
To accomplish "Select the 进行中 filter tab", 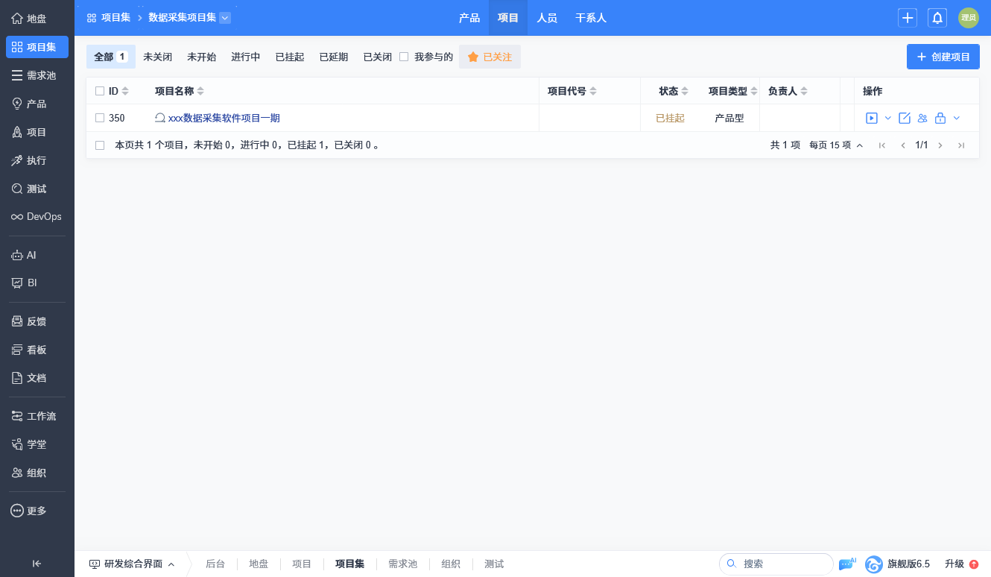I will 245,57.
